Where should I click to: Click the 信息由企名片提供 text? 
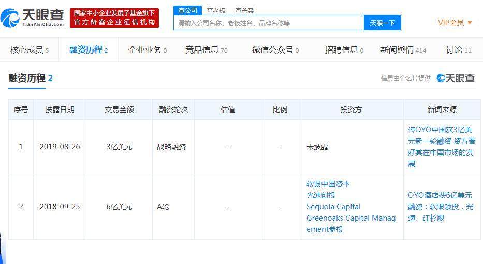point(405,79)
